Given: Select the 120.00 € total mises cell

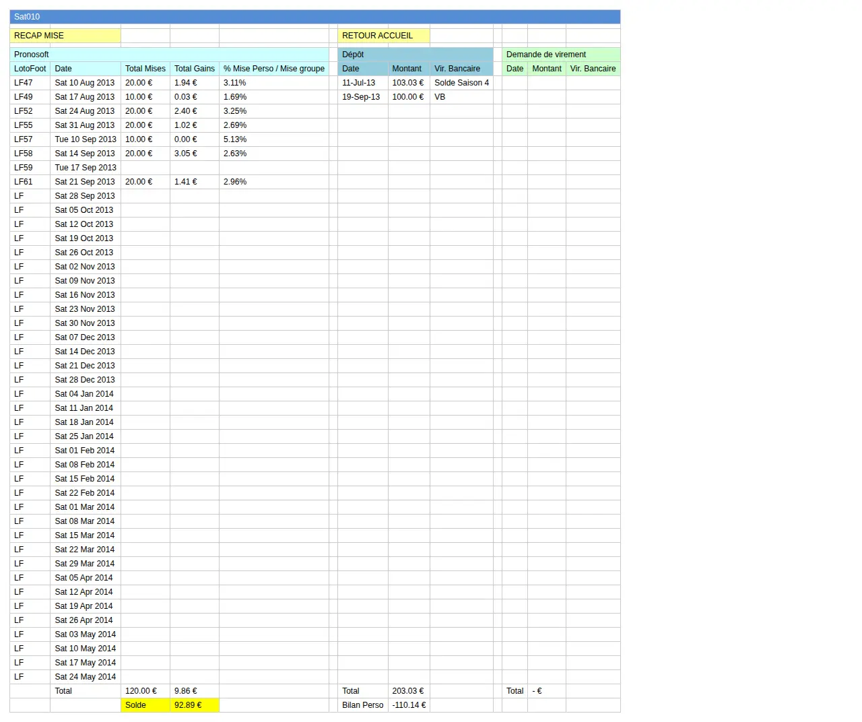Looking at the screenshot, I should (x=145, y=691).
